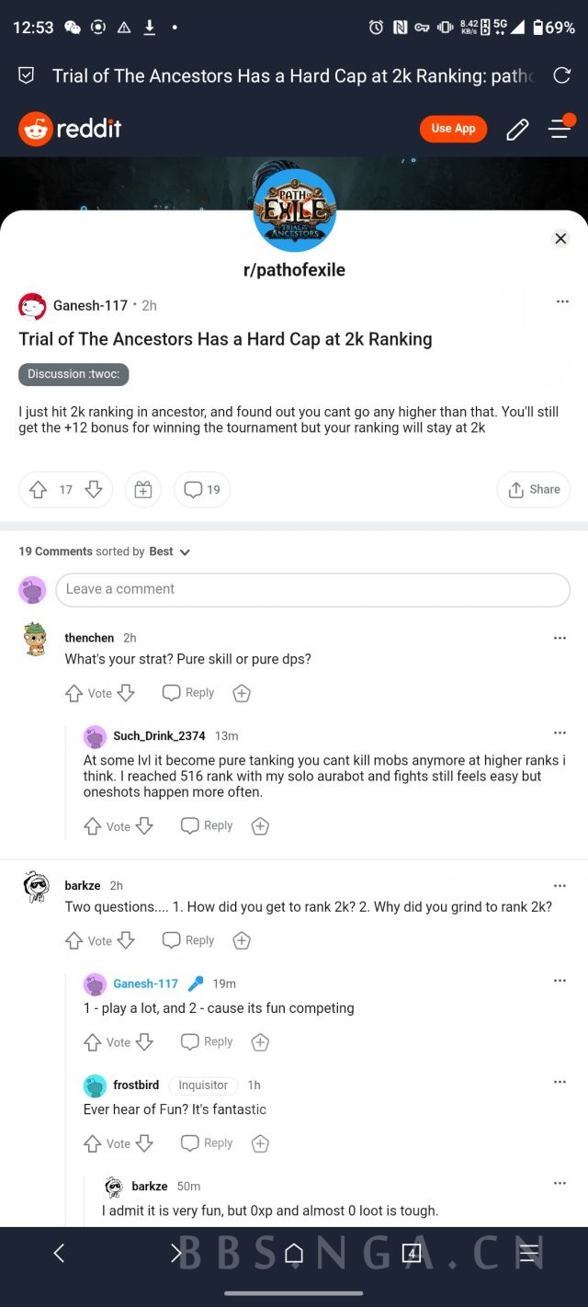Viewport: 588px width, 1307px height.
Task: Tap the pencil create-post icon
Action: (517, 130)
